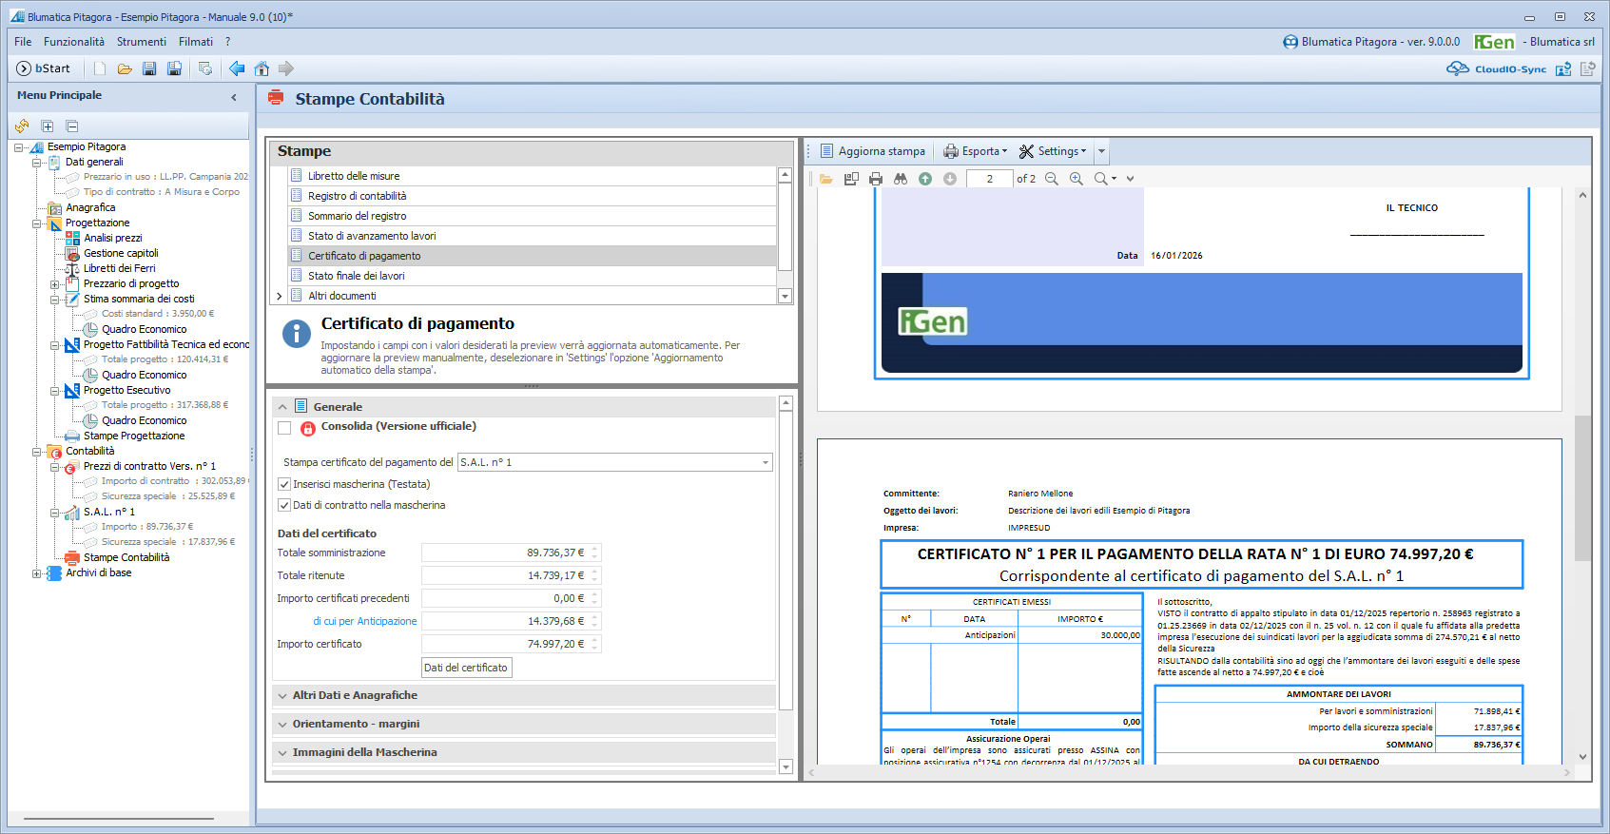Uncheck Inserisci mascherina (Testata)

(284, 484)
